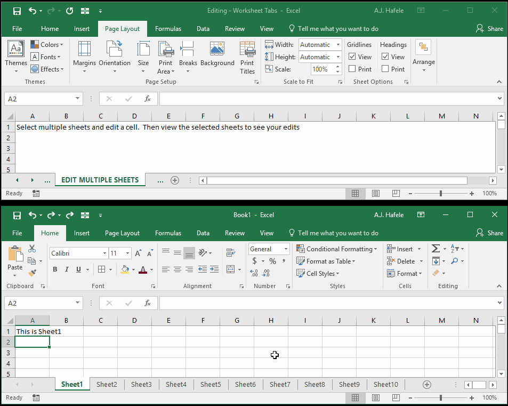Image resolution: width=508 pixels, height=406 pixels.
Task: Click Format Painter brush icon in Book1
Action: pos(32,273)
